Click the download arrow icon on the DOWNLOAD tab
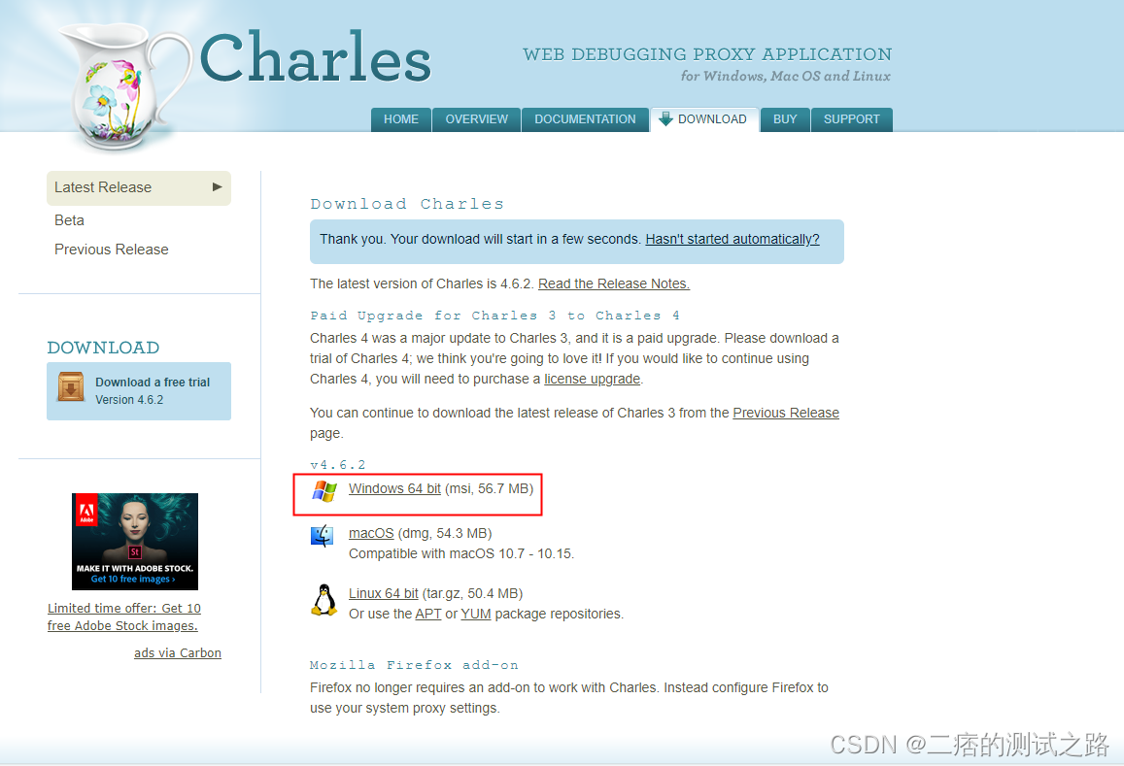The image size is (1124, 766). click(665, 118)
